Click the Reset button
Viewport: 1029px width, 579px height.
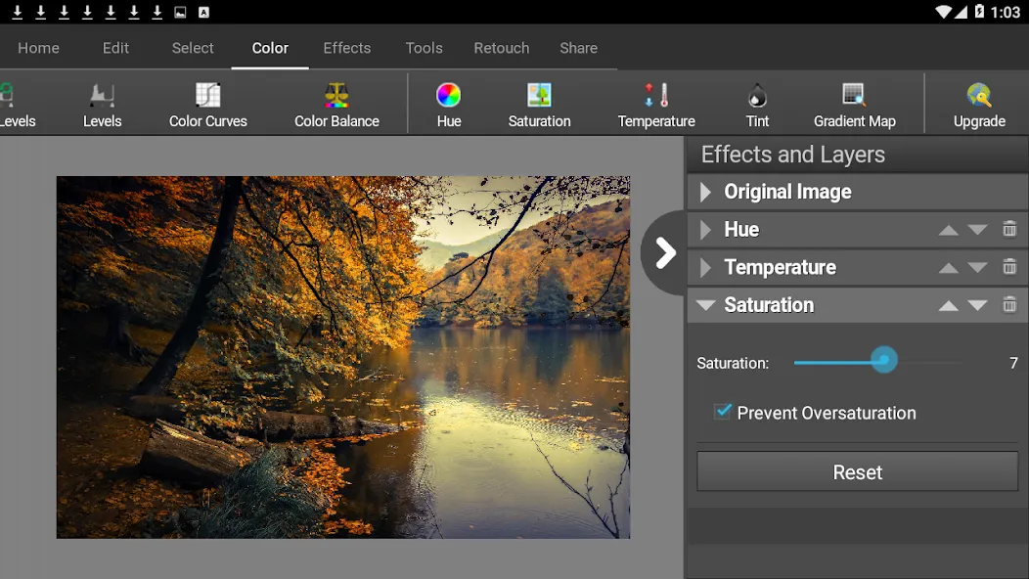click(857, 472)
